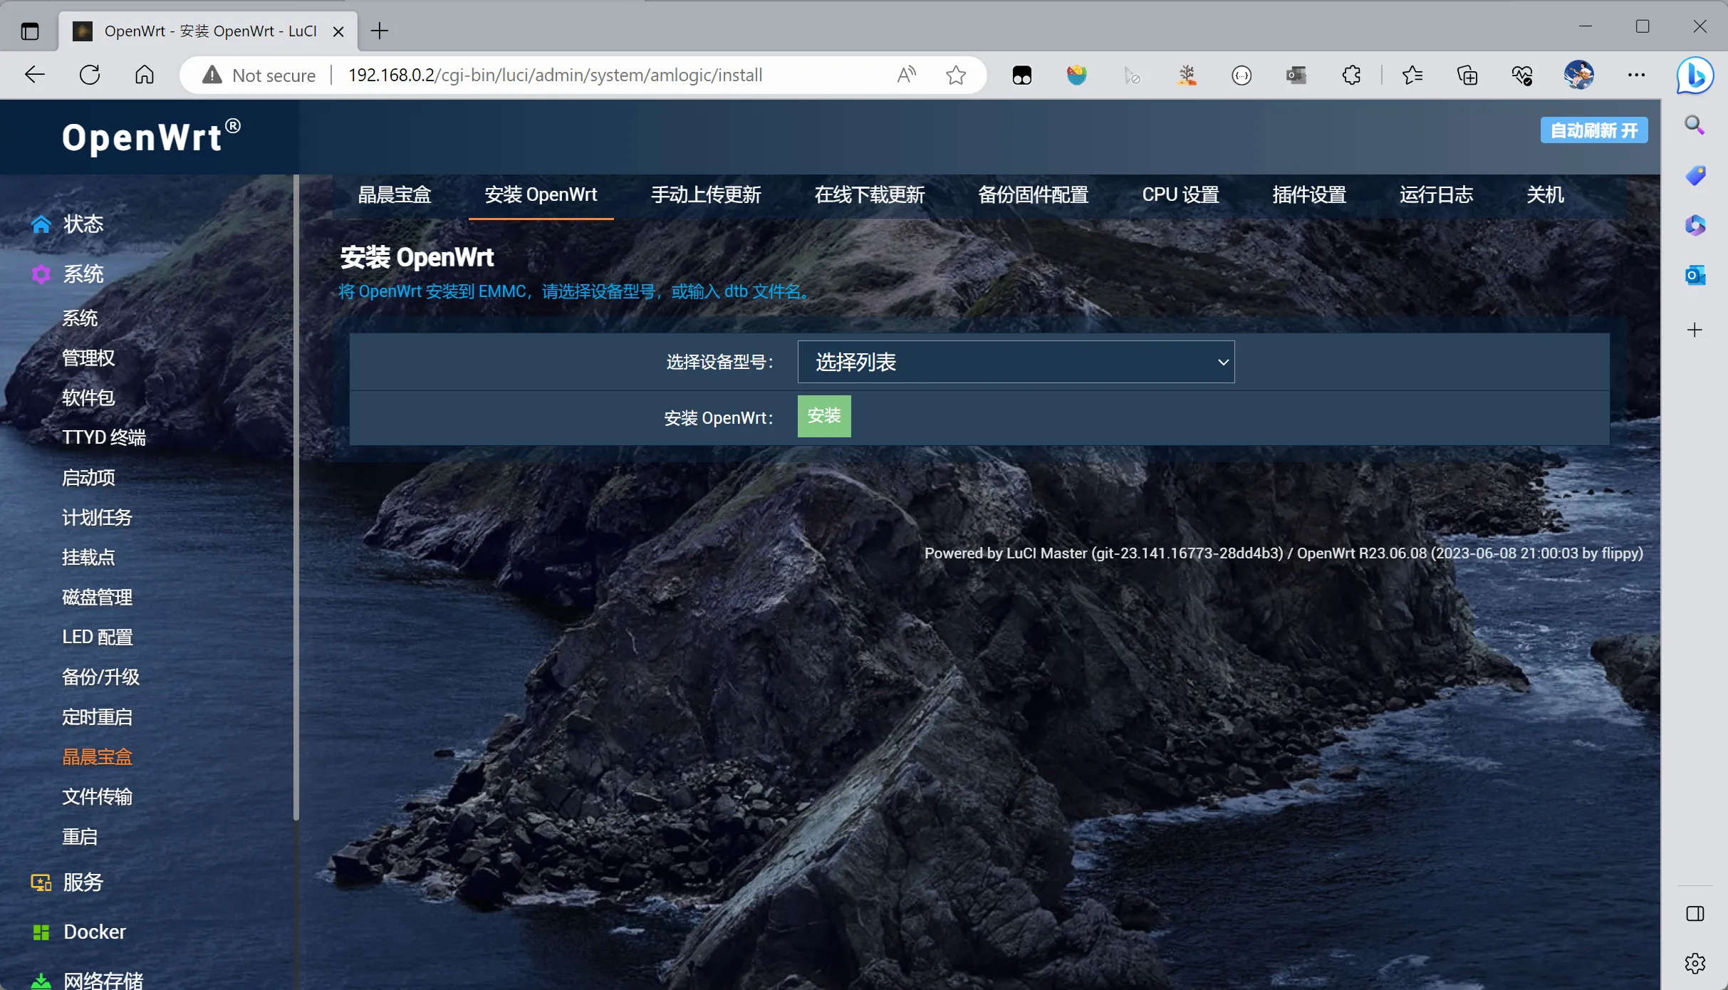
Task: Toggle Edge sidebar visibility icon at bottom right
Action: point(1695,914)
